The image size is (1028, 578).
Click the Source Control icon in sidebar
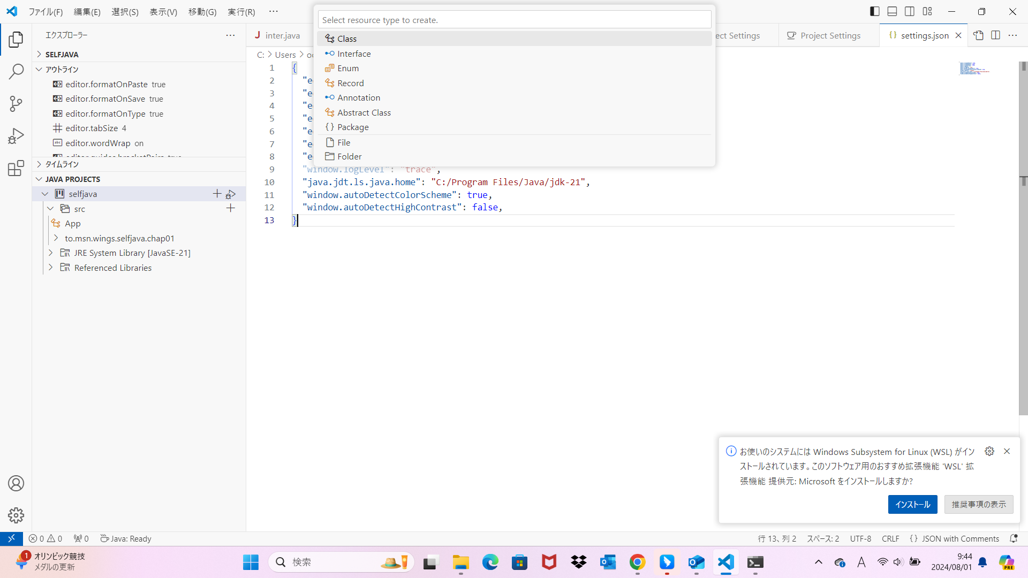pos(16,104)
